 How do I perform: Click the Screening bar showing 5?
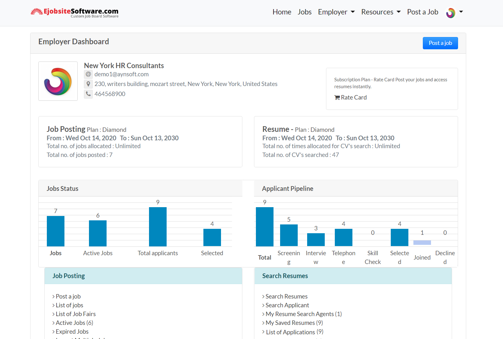point(289,235)
